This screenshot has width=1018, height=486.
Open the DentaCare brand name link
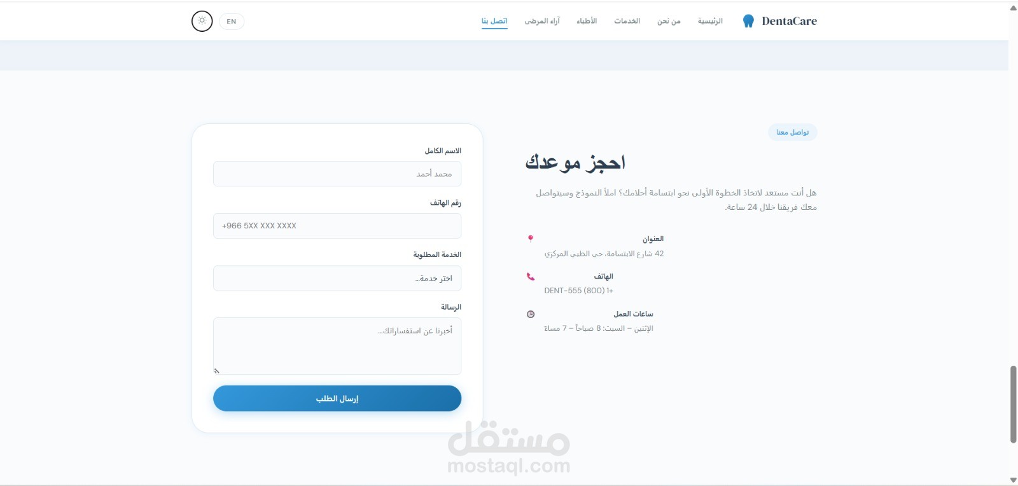(x=789, y=21)
